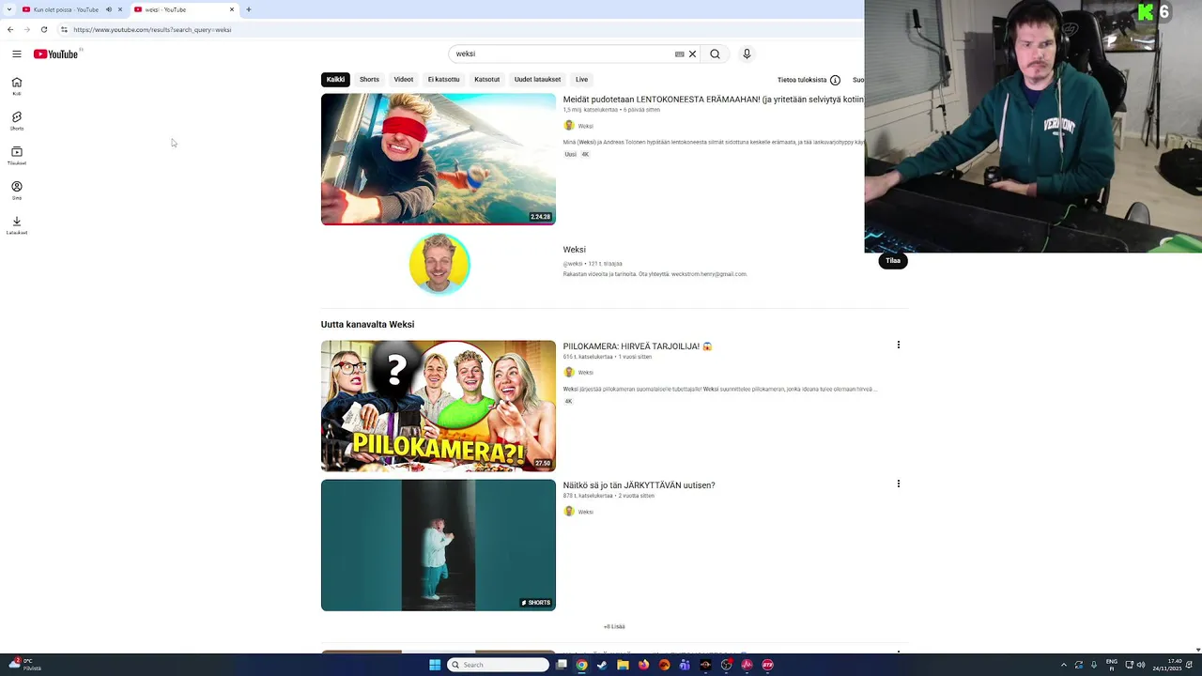Open Chrome from the taskbar
Screen dimensions: 1202x676
click(581, 665)
